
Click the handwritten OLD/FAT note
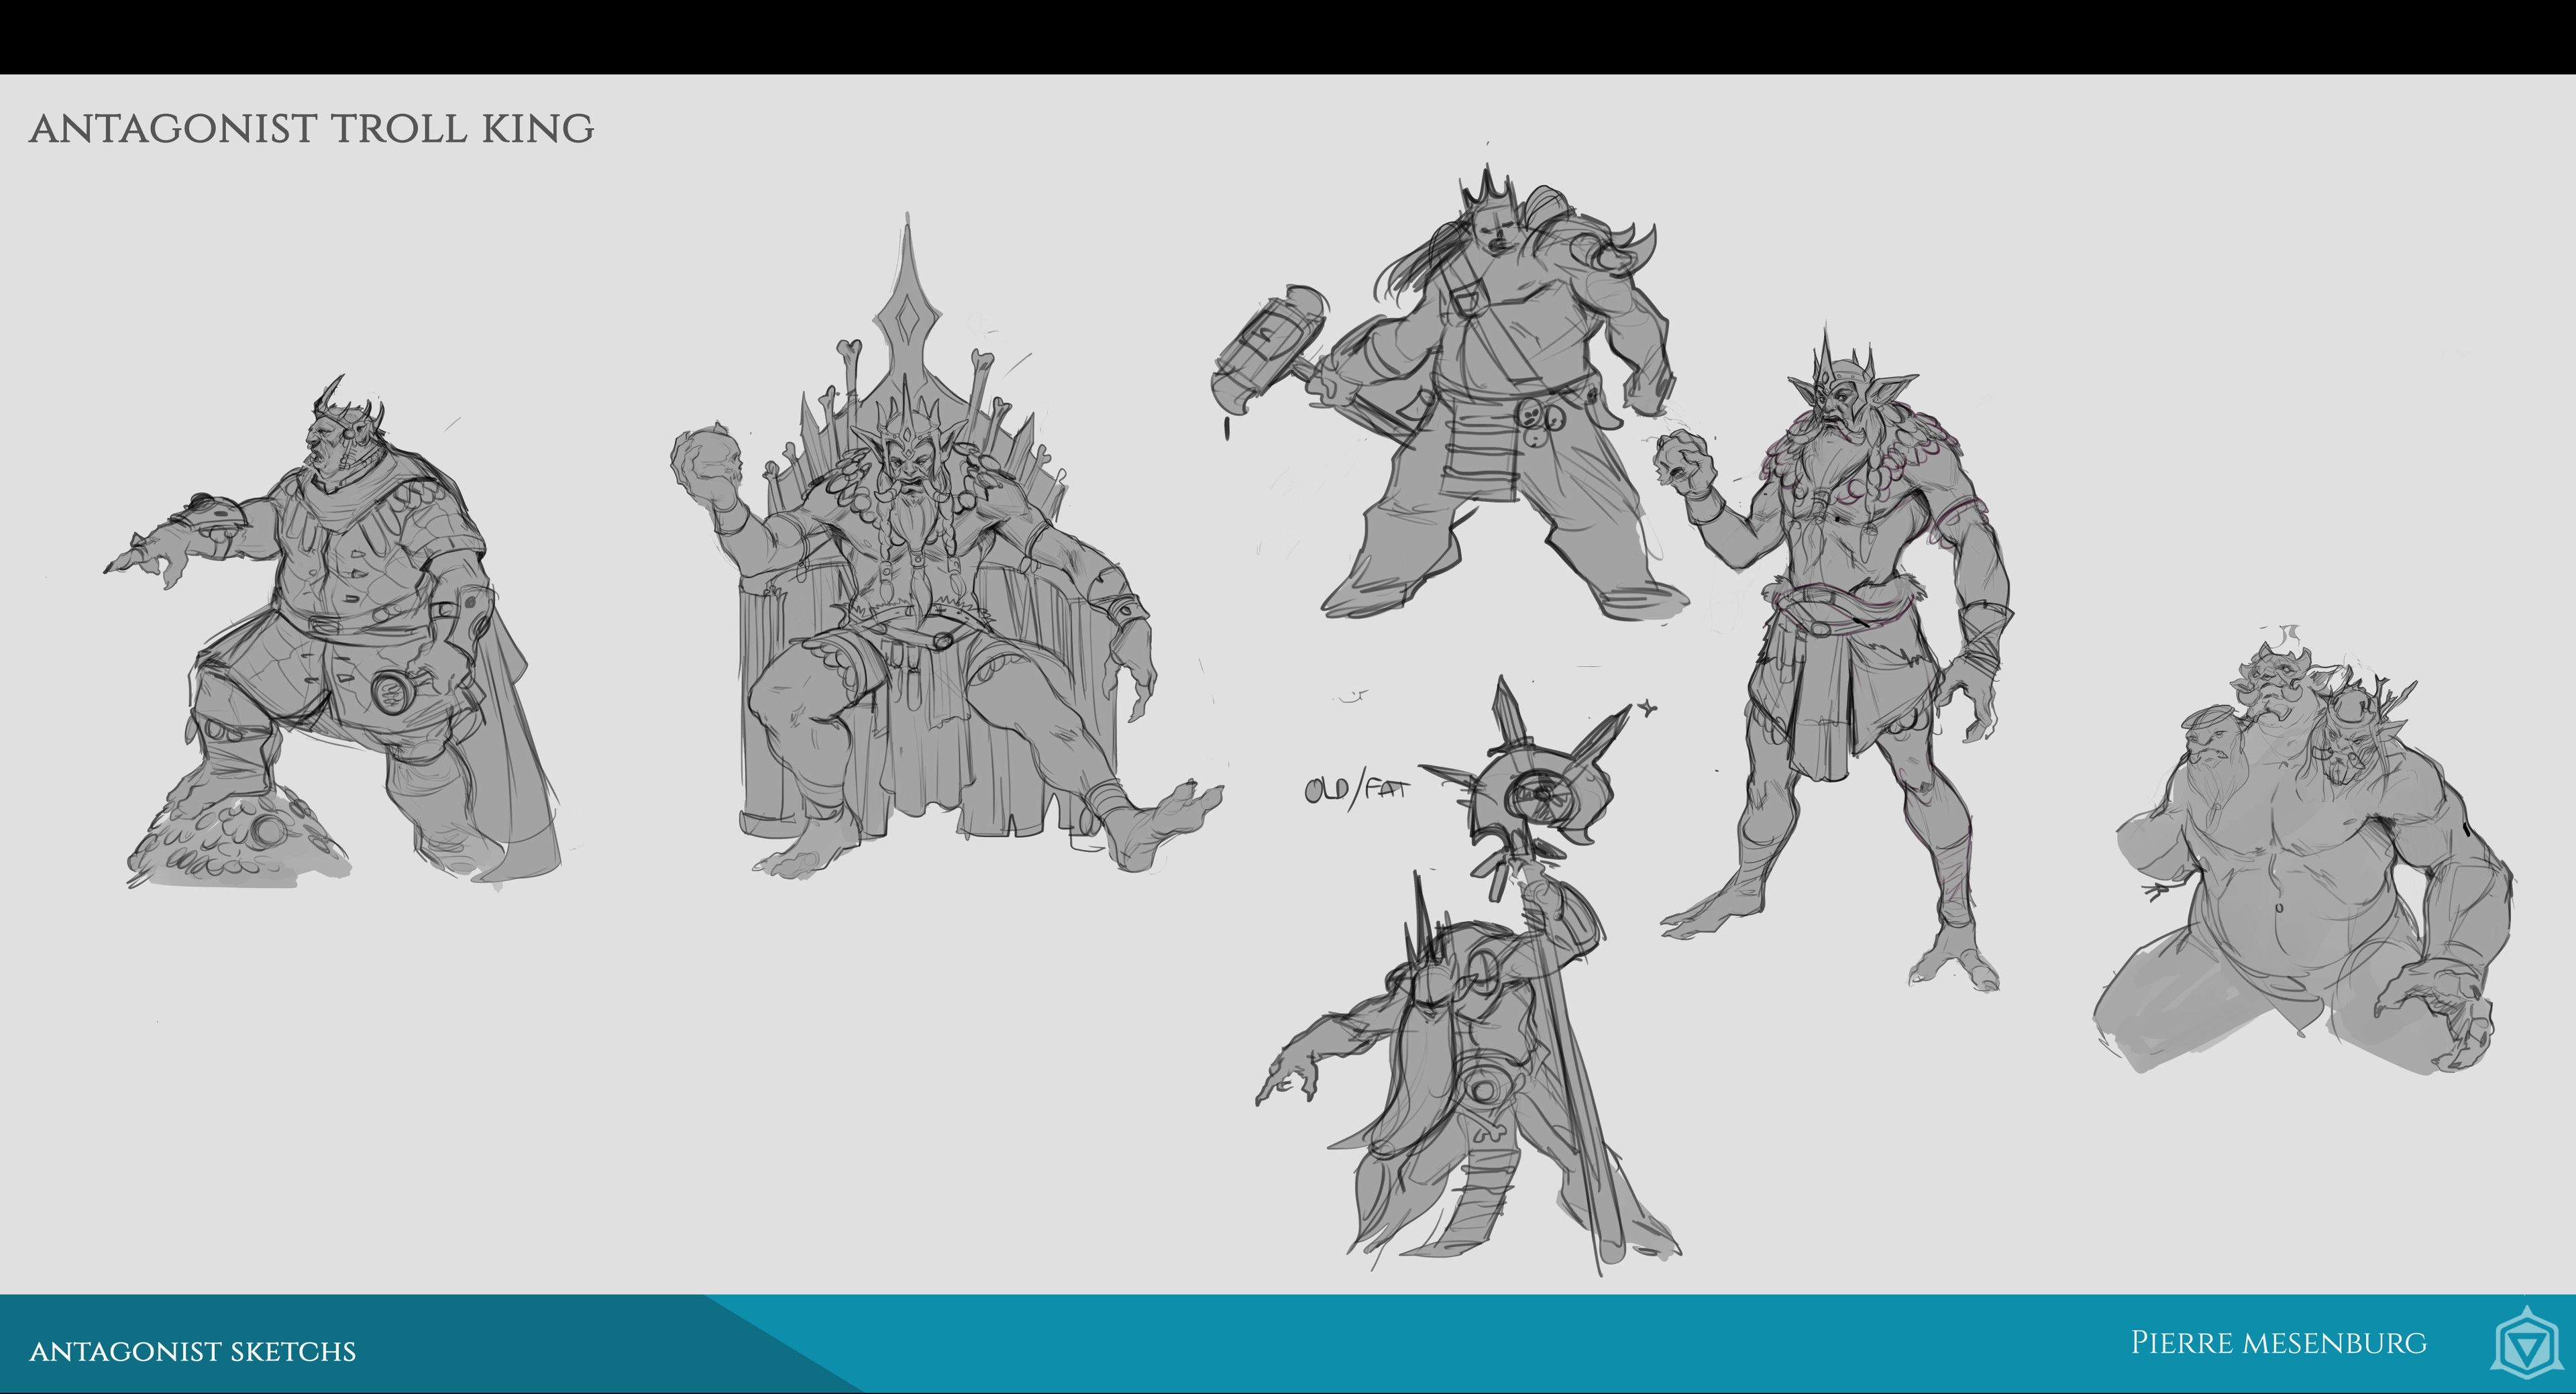click(x=1356, y=790)
